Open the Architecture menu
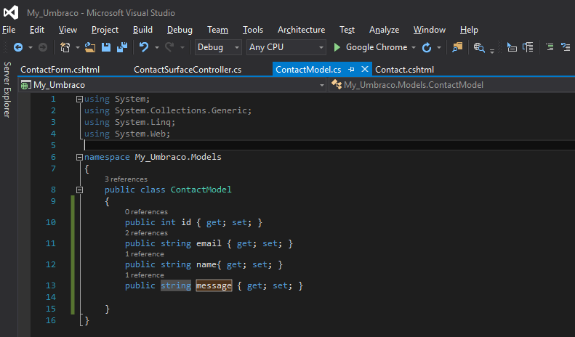575x337 pixels. click(301, 30)
